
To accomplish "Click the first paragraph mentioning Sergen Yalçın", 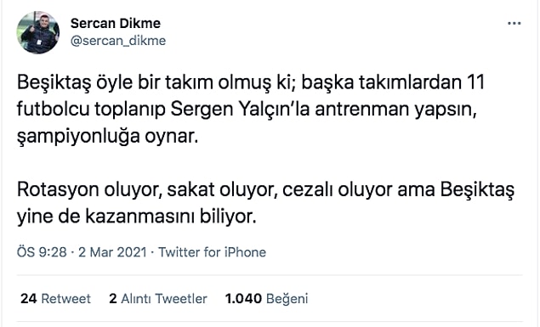I will (x=251, y=110).
